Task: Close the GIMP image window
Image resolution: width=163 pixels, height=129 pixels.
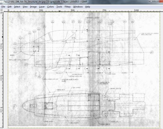Action: tap(161, 1)
